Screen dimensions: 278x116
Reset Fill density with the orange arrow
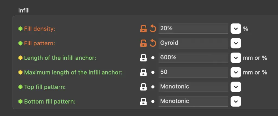click(x=153, y=29)
